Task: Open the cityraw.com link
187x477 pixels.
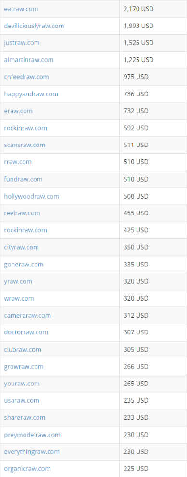Action: [21, 247]
